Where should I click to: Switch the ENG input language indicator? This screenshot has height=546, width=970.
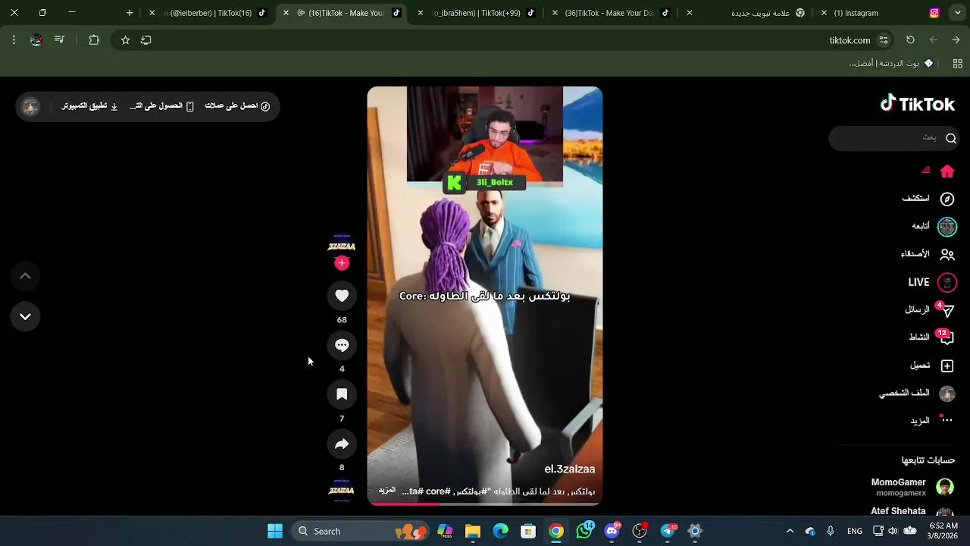855,531
